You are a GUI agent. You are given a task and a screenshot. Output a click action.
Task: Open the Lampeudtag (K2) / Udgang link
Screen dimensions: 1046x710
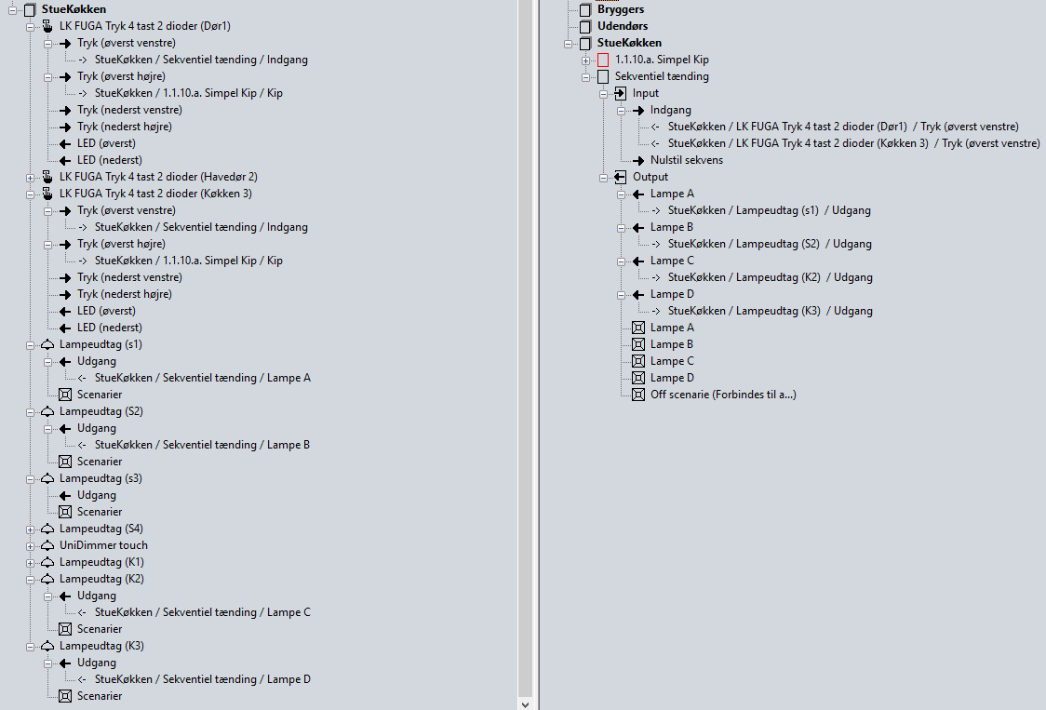click(x=770, y=277)
